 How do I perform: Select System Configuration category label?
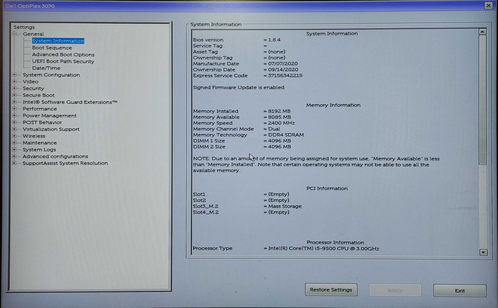(x=51, y=75)
